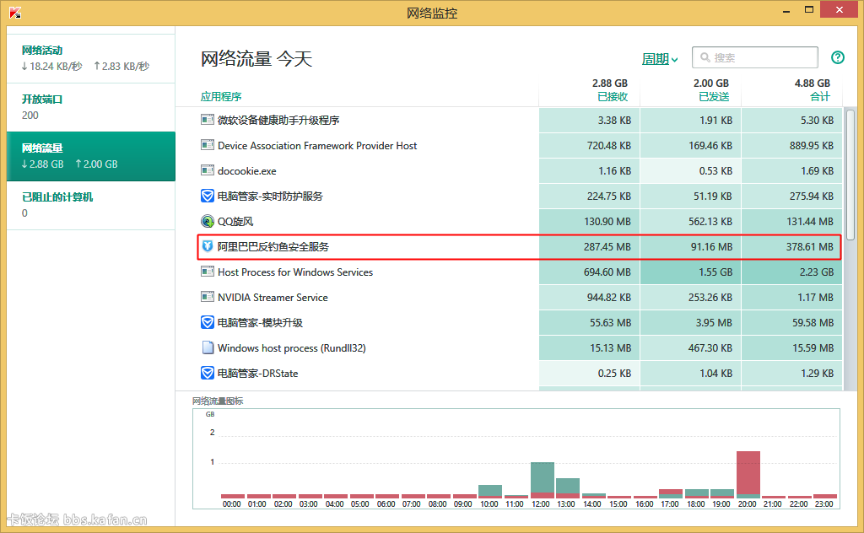Click icon of Host Process for Windows Services
This screenshot has width=864, height=533.
[208, 272]
